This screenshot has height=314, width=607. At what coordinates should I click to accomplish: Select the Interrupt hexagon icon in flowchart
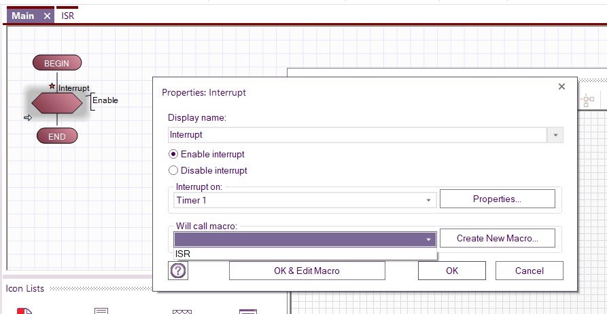(57, 103)
